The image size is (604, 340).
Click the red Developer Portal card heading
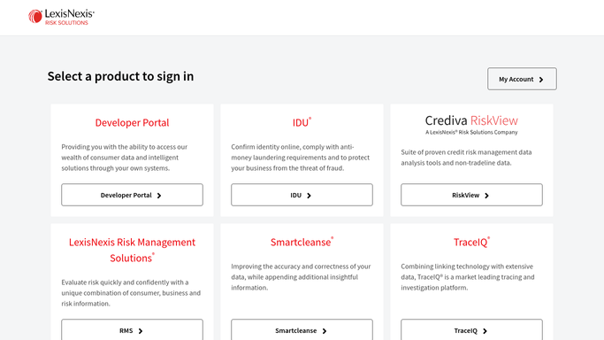click(x=132, y=122)
